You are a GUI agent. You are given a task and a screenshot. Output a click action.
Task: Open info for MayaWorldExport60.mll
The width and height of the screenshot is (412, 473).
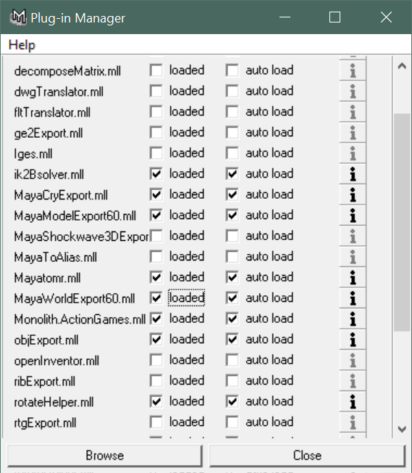tap(353, 298)
